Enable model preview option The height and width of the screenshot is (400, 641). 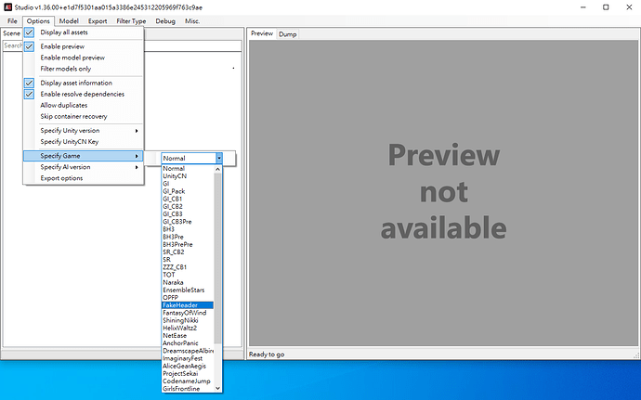coord(84,58)
